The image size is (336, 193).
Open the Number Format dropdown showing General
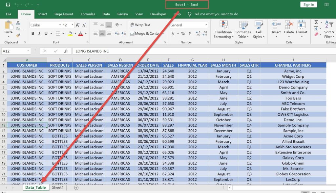[188, 25]
